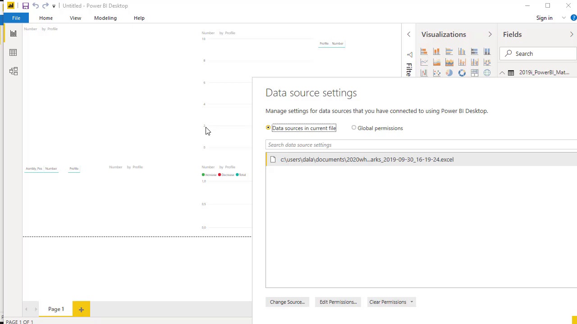Select the Line chart visualization
This screenshot has height=324, width=577.
coord(424,63)
